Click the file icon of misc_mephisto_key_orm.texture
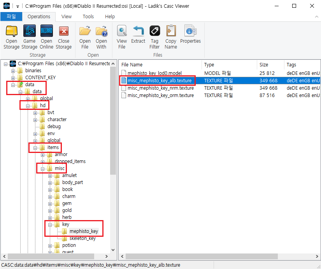Viewport: 321px width, 269px height. point(123,95)
